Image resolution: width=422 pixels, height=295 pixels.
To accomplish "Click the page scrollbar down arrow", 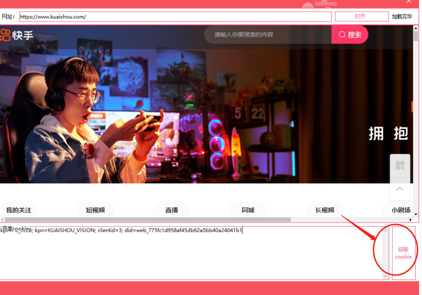I will click(416, 214).
